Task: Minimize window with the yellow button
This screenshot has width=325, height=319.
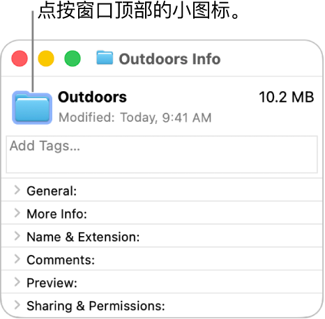Action: point(46,59)
